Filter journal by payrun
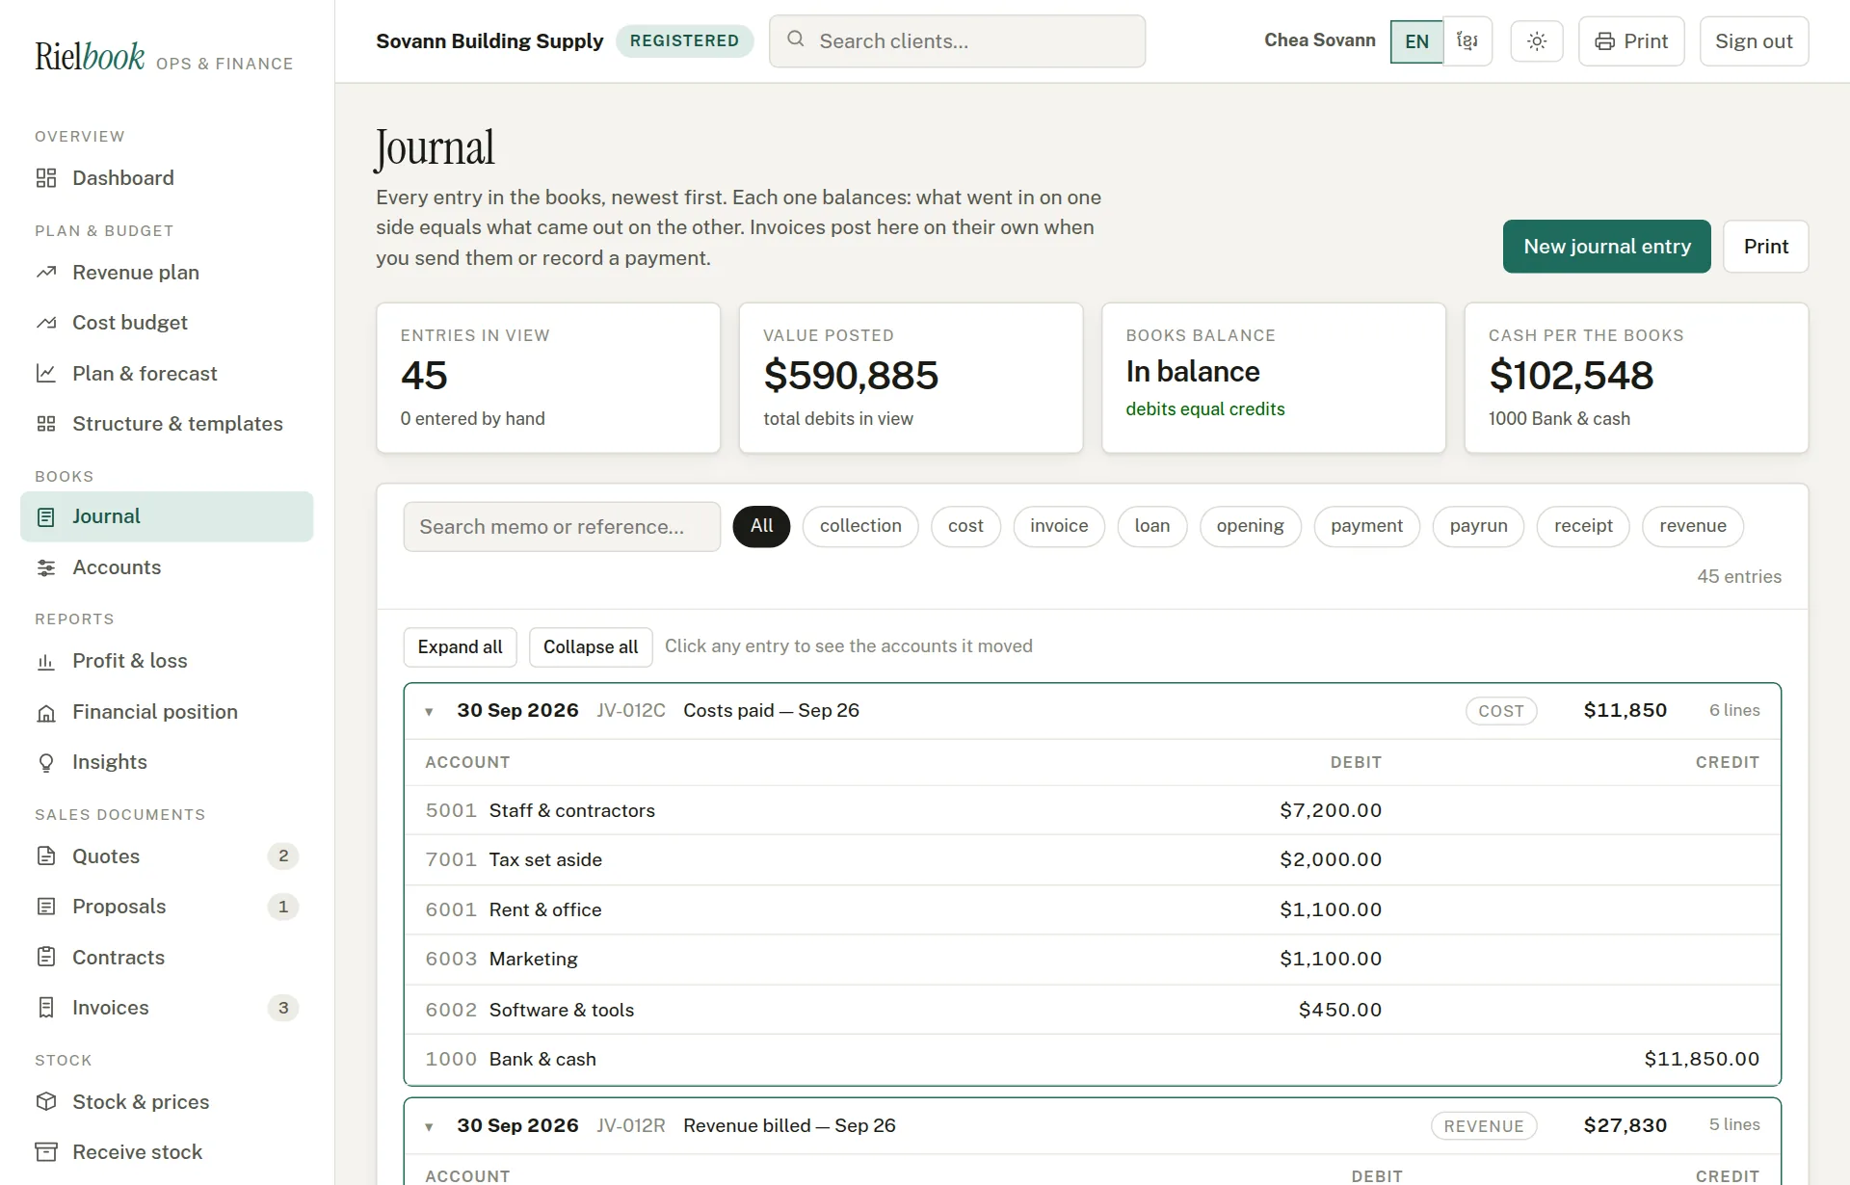Screen dimensions: 1850x1185 pos(1478,526)
